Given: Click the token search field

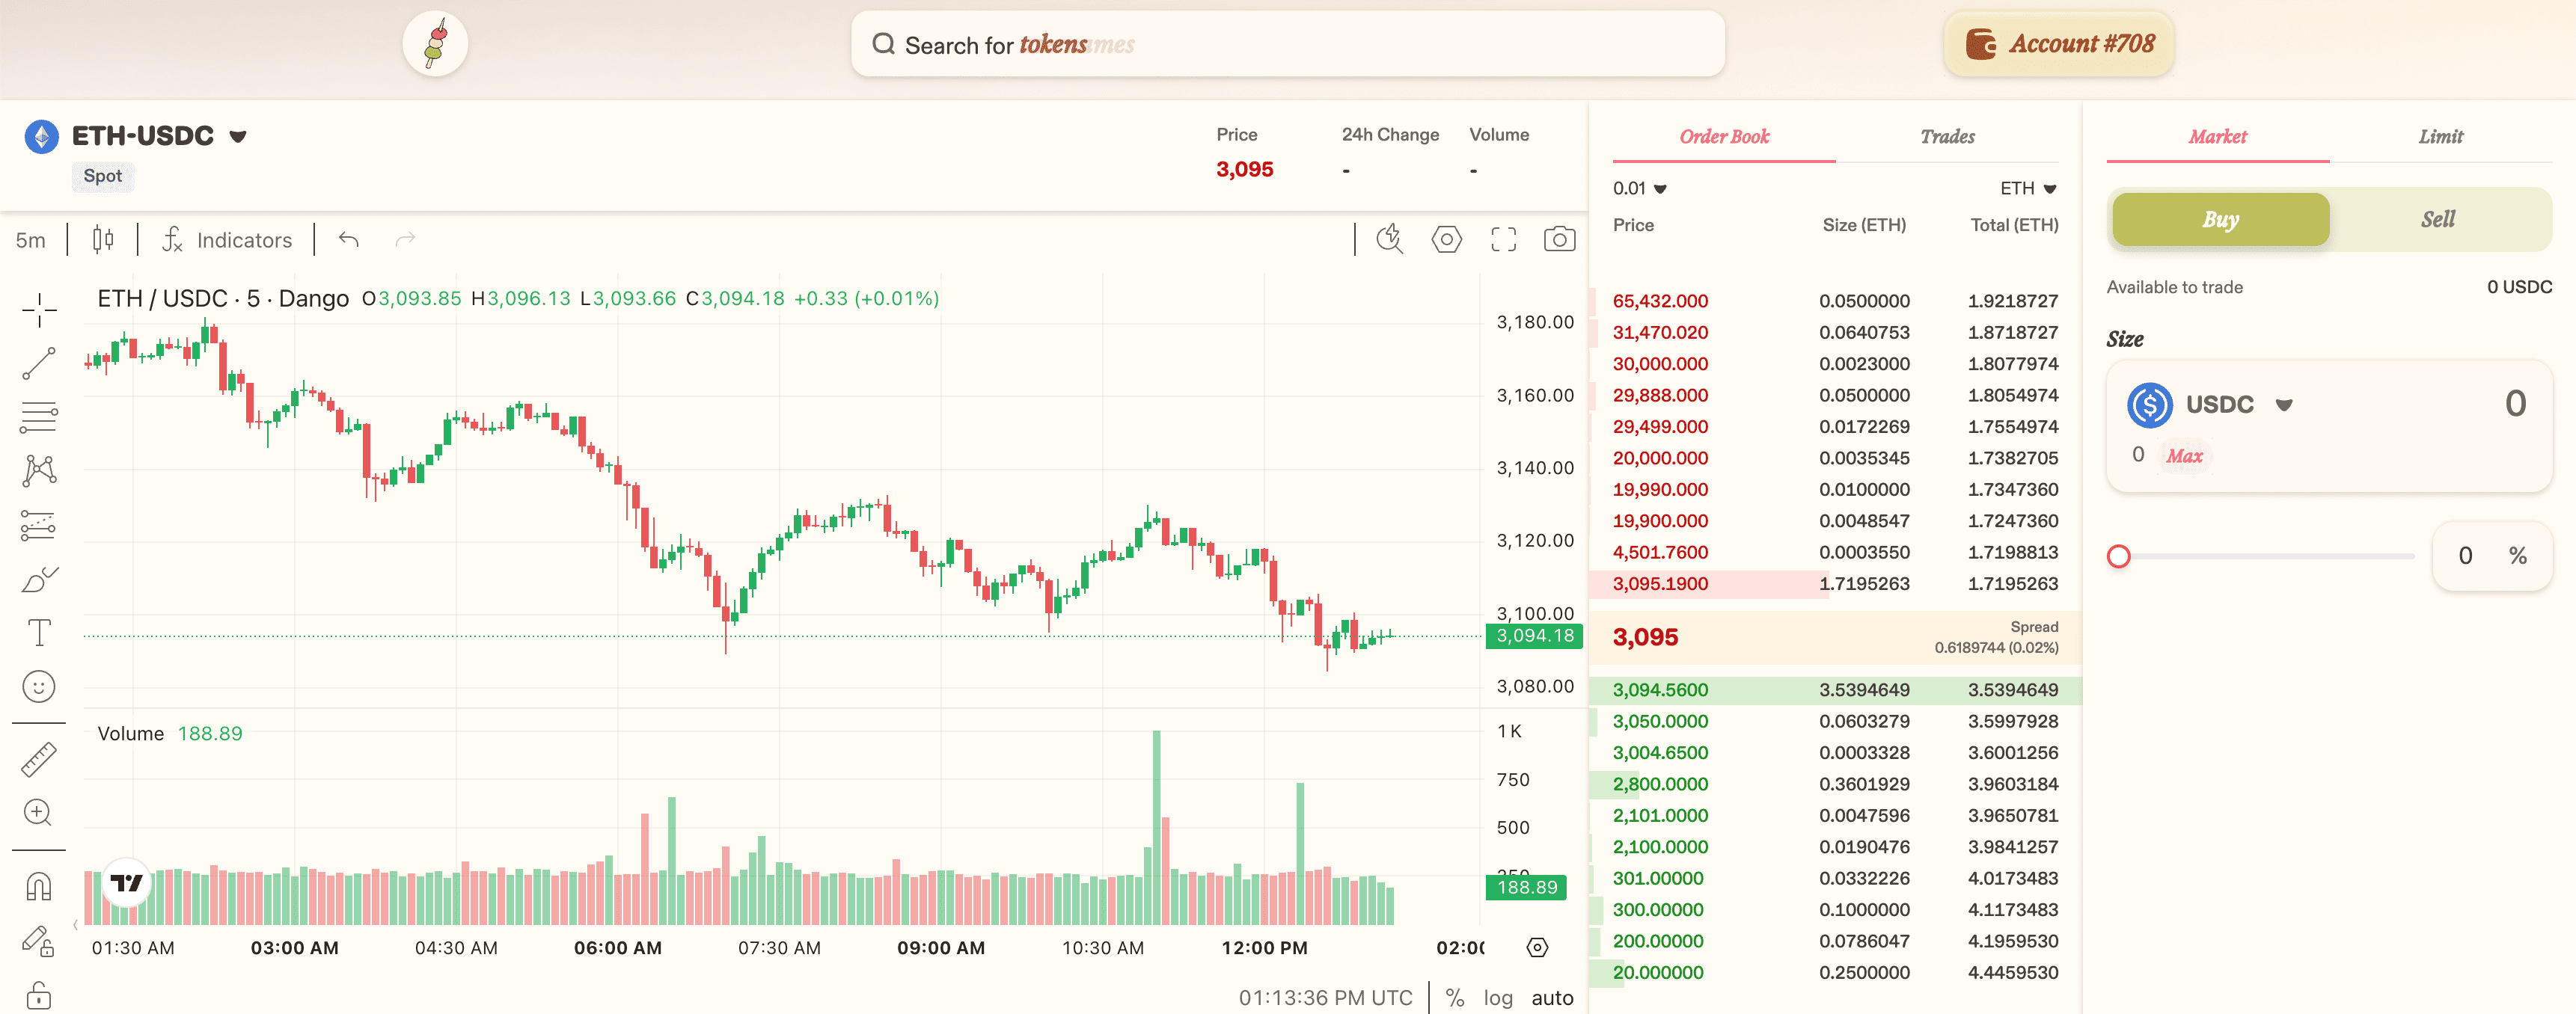Looking at the screenshot, I should tap(1287, 45).
